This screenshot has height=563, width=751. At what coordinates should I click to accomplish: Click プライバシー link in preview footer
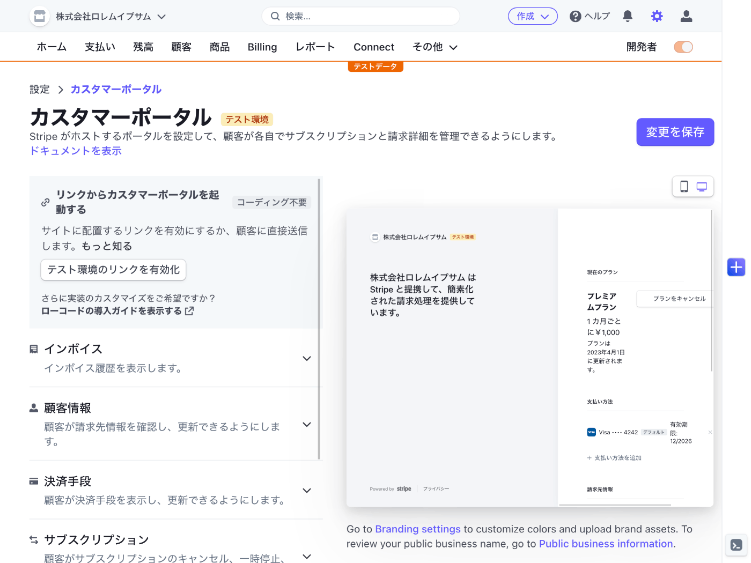coord(436,489)
